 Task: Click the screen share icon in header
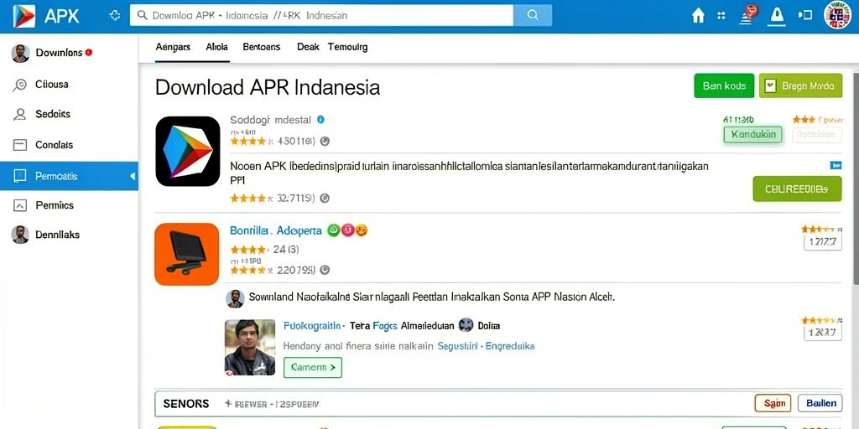click(805, 15)
